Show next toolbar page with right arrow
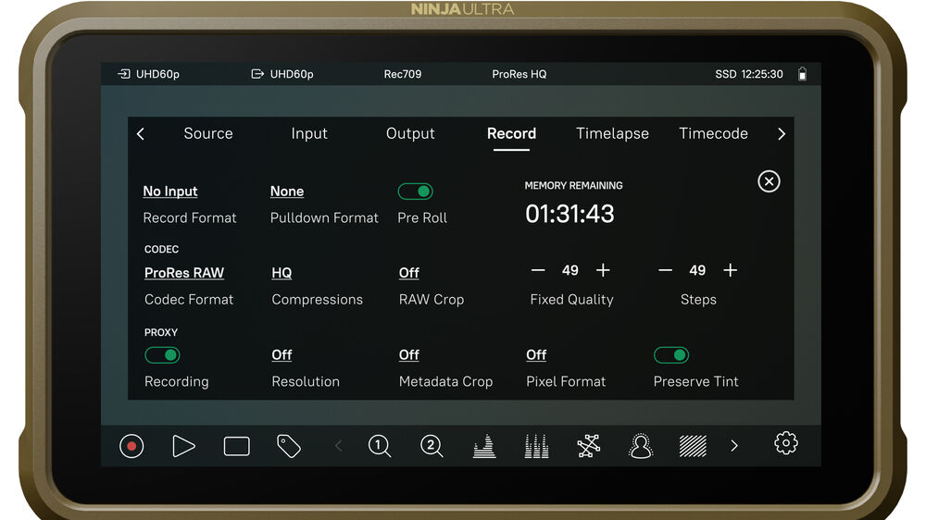Screen dimensions: 926x520 [734, 446]
